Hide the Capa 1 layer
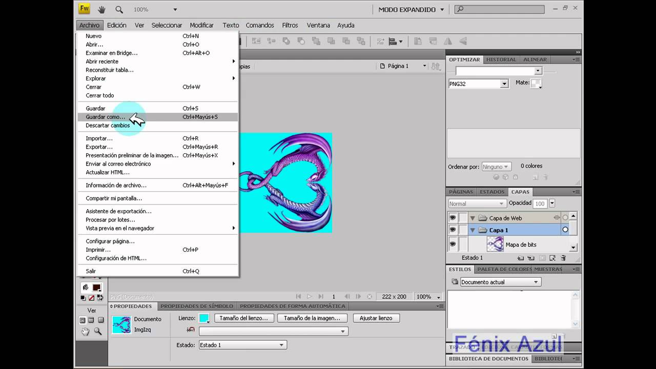The width and height of the screenshot is (656, 369). coord(453,230)
